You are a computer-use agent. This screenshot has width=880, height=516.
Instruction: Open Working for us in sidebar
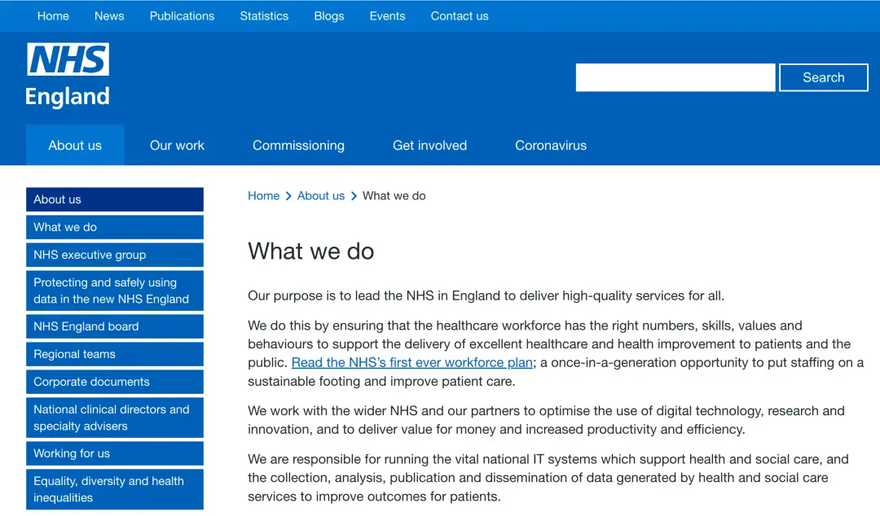point(115,453)
